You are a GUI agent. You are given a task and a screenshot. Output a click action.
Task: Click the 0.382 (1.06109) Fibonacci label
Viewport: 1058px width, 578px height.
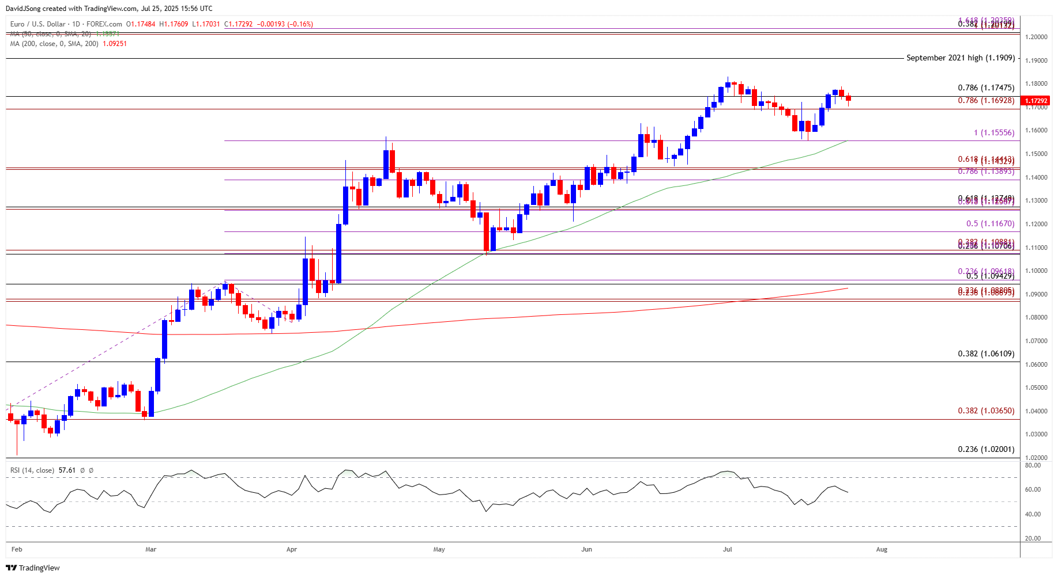tap(985, 353)
